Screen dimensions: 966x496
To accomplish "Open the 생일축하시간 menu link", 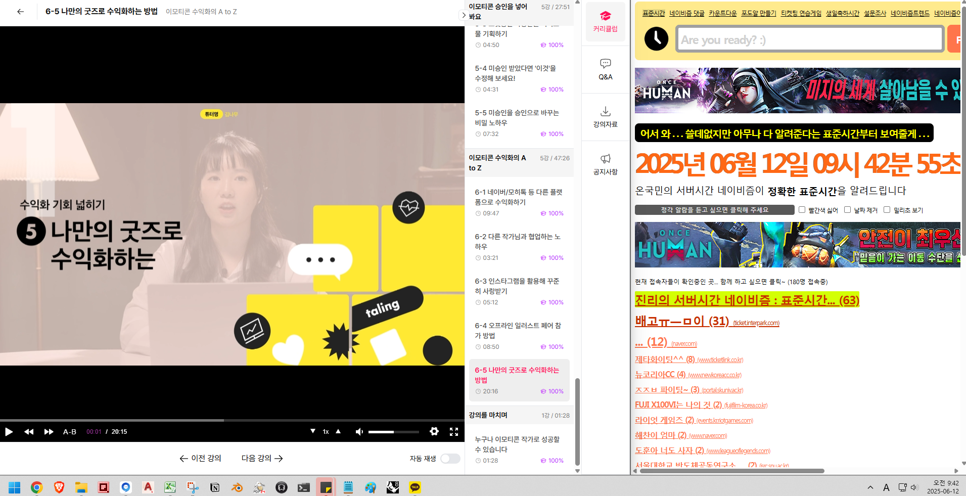I will (843, 13).
